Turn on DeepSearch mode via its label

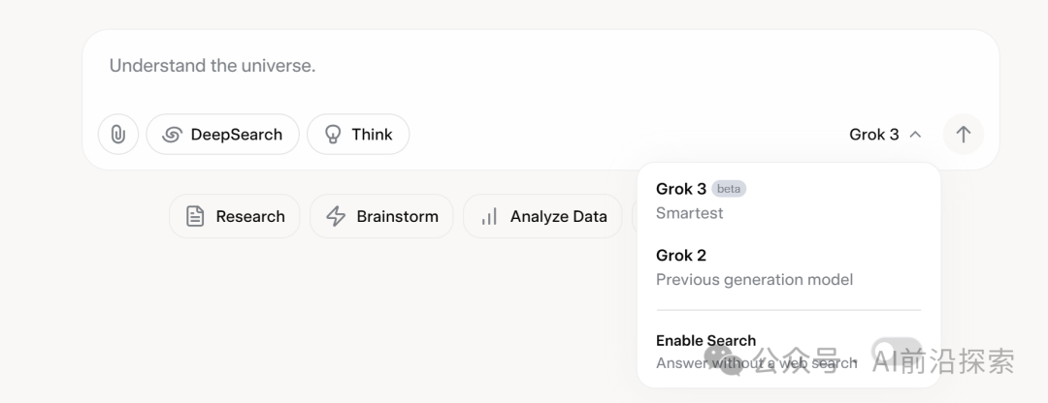(x=236, y=135)
